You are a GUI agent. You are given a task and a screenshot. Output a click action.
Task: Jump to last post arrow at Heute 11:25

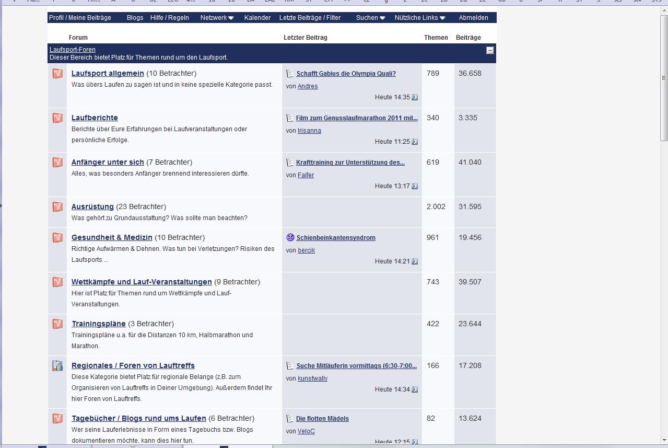(x=415, y=142)
